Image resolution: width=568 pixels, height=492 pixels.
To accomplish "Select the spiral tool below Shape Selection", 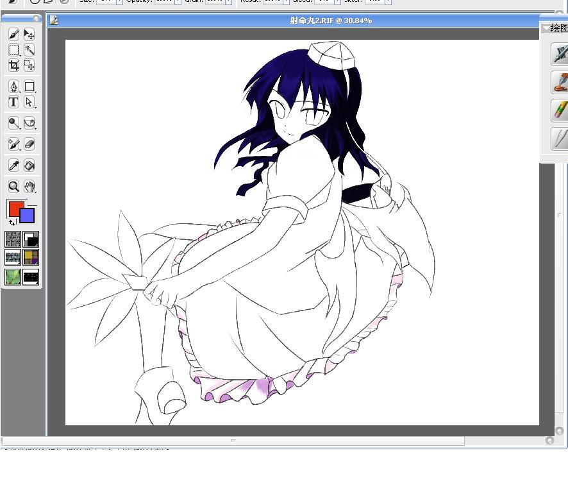I will click(29, 123).
